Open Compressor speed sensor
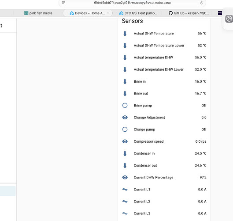The width and height of the screenshot is (233, 221). coord(164,141)
